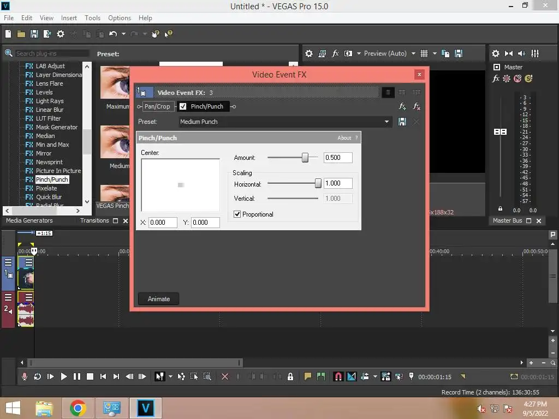Select the Pixelate plug-in
This screenshot has height=419, width=559.
point(46,188)
